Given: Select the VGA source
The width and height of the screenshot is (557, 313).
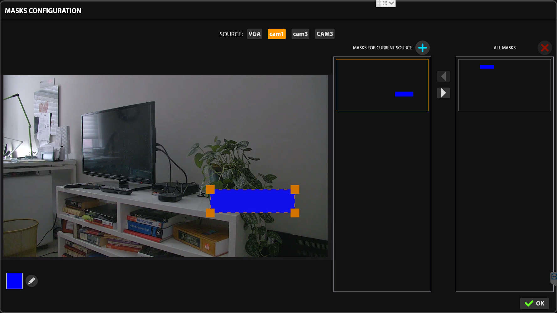Looking at the screenshot, I should (254, 34).
